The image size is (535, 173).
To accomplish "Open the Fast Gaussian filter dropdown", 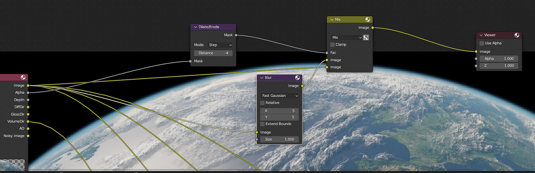I will point(280,95).
